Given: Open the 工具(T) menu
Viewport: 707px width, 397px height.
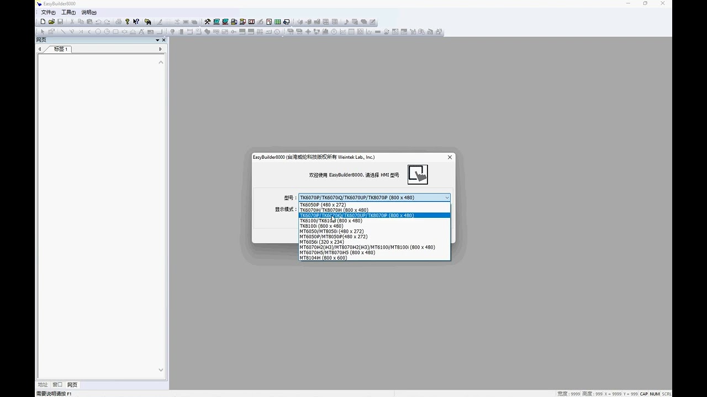Looking at the screenshot, I should click(68, 12).
